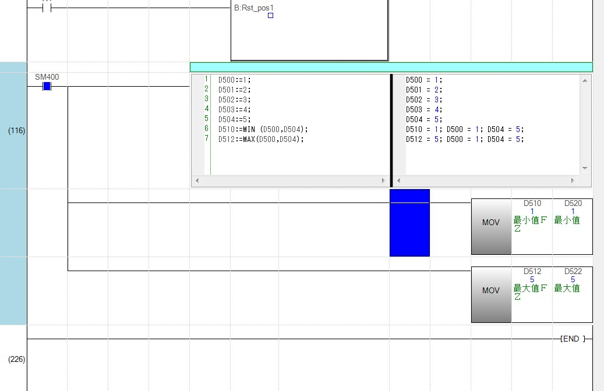Place cursor on line D512:=MAX(D500,D504);
This screenshot has width=604, height=391.
(261, 139)
